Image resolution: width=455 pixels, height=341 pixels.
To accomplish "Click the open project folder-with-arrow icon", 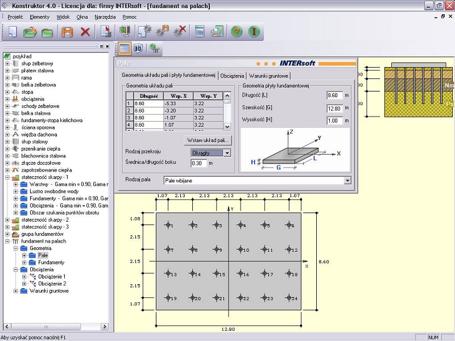I will pos(30,32).
